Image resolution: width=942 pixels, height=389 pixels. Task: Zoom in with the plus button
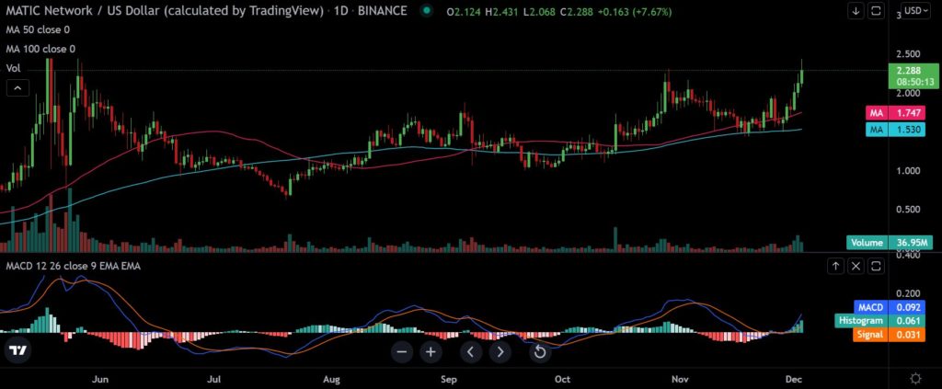click(x=431, y=352)
